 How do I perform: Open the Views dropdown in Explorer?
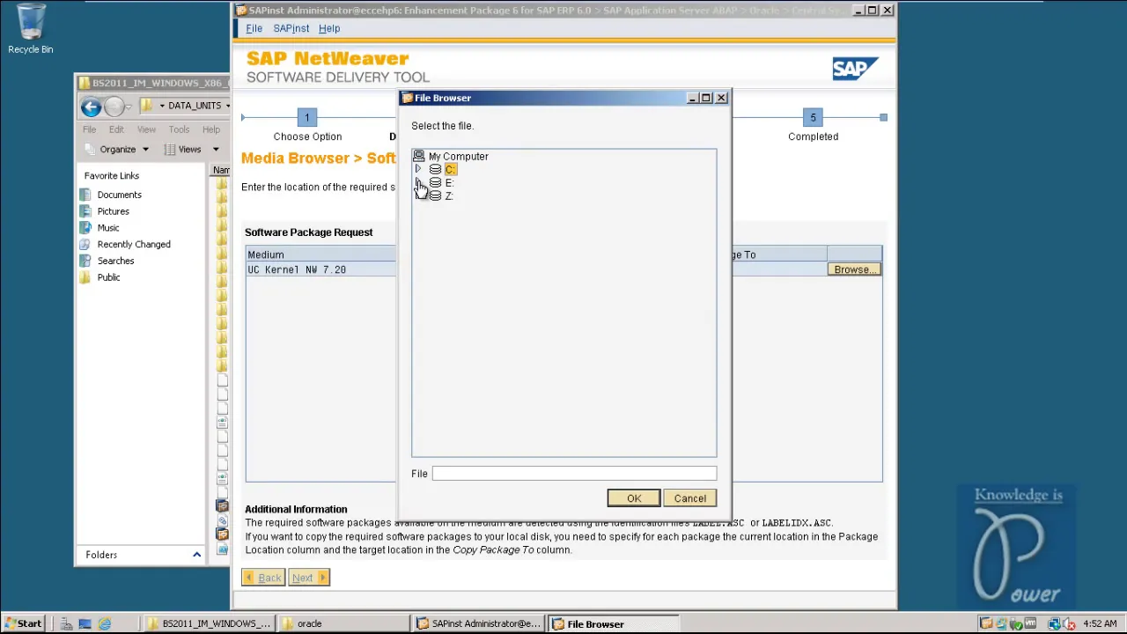(x=194, y=150)
